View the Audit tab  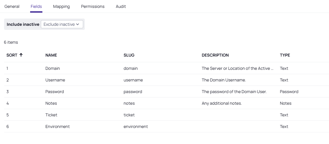coord(121,6)
